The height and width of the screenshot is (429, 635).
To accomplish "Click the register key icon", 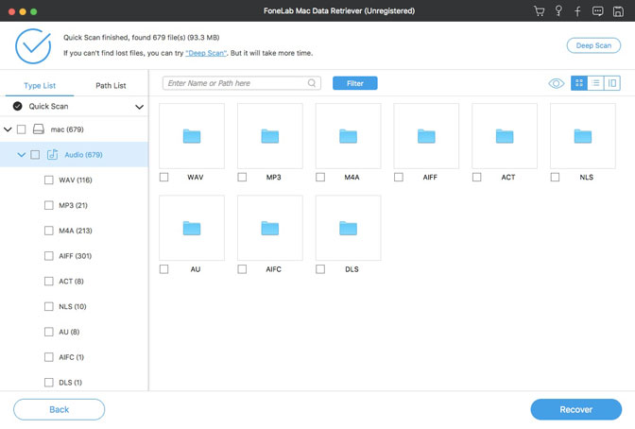I will (558, 11).
